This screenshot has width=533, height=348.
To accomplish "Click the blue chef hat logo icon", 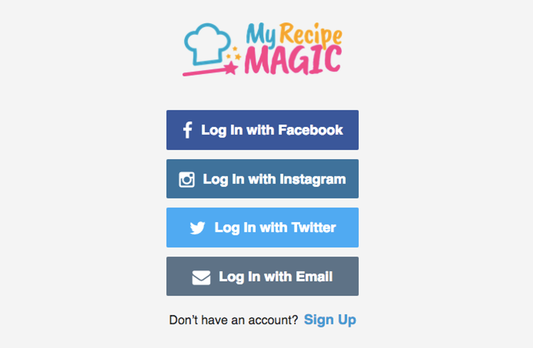I will click(207, 44).
